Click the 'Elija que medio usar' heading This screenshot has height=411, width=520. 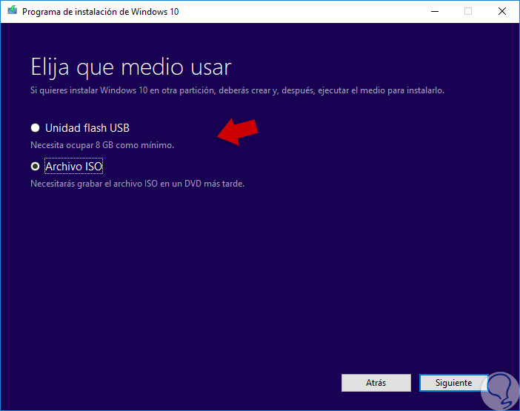click(131, 67)
